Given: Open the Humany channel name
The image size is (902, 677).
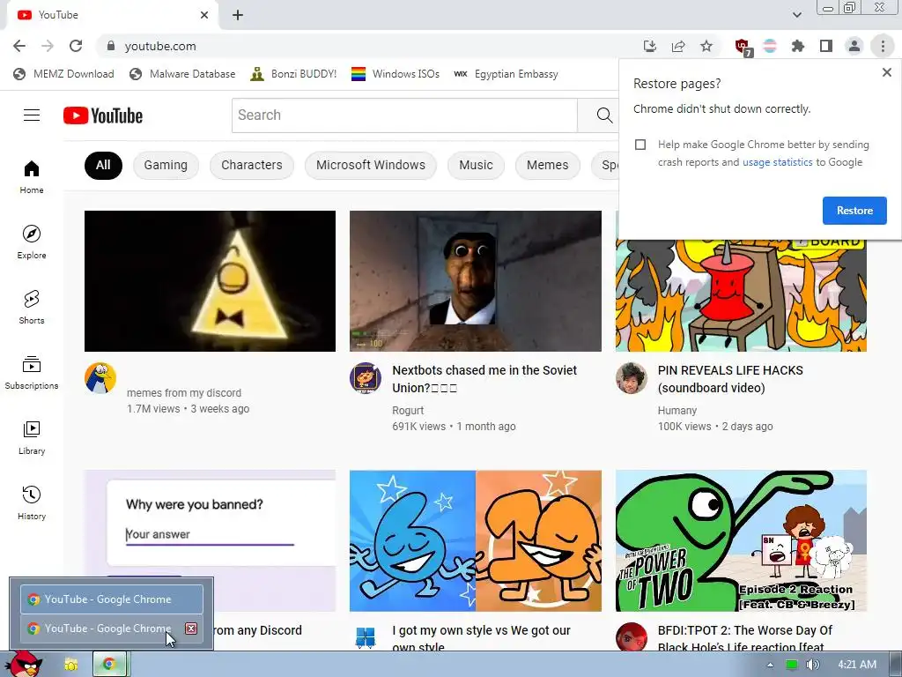Looking at the screenshot, I should pos(677,411).
